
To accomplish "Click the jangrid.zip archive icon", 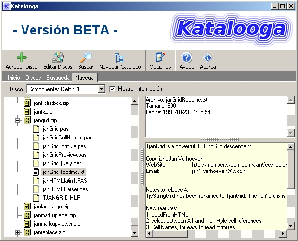I will (x=27, y=120).
